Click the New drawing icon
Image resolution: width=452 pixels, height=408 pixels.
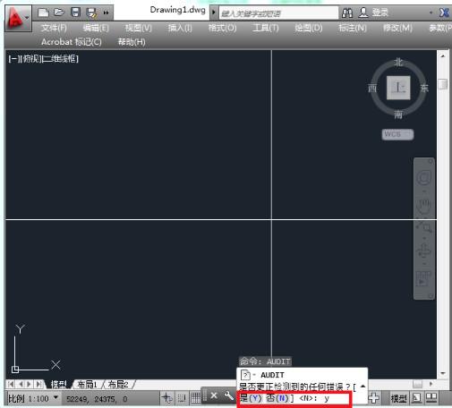tap(43, 13)
